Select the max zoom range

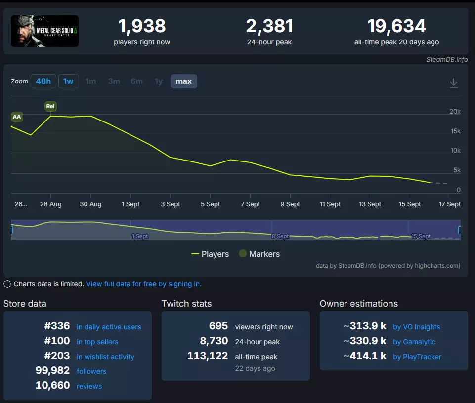(x=183, y=81)
